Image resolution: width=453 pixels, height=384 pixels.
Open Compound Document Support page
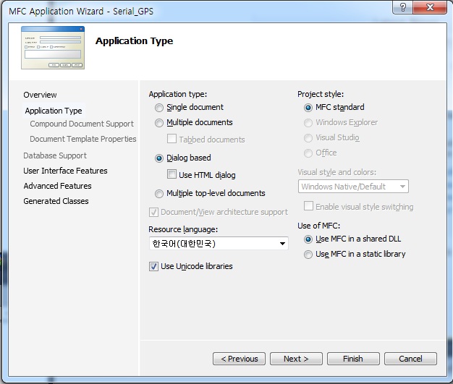[82, 124]
